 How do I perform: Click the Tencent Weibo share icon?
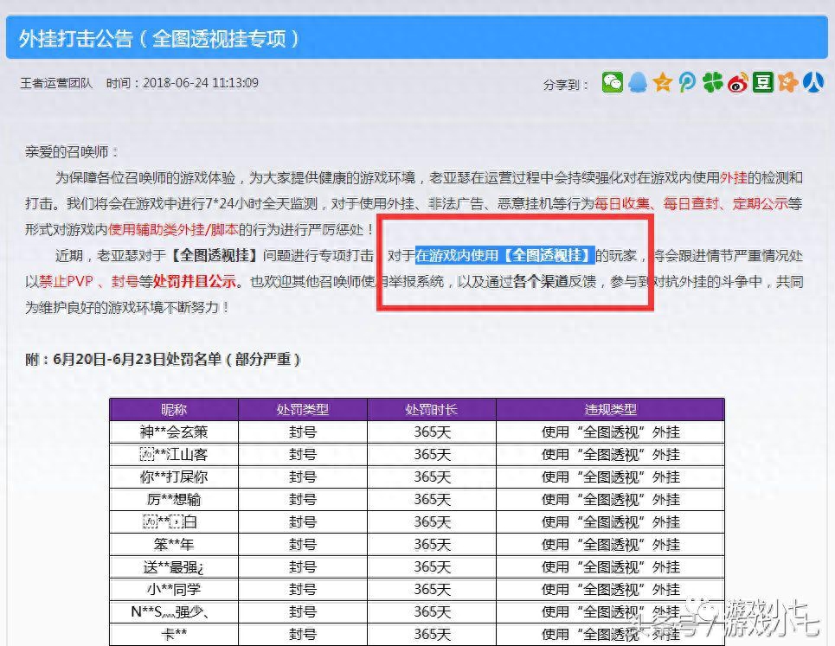click(x=688, y=83)
